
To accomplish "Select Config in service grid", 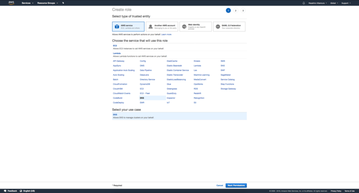I will pos(143,61).
